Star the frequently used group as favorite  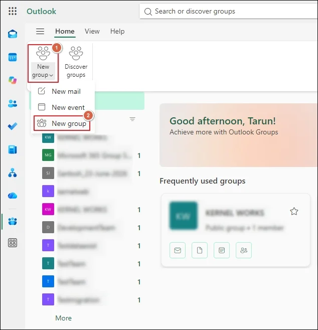pyautogui.click(x=294, y=211)
